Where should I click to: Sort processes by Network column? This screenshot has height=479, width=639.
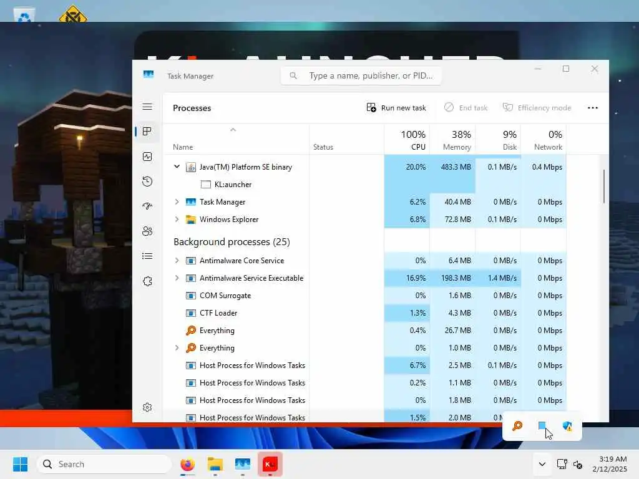pyautogui.click(x=544, y=140)
